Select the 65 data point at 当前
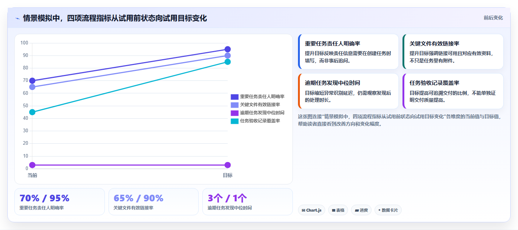Image resolution: width=518 pixels, height=230 pixels. click(x=32, y=87)
